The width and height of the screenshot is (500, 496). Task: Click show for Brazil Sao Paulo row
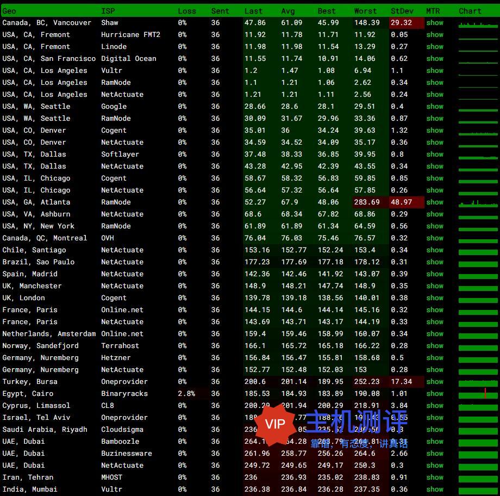(x=435, y=262)
